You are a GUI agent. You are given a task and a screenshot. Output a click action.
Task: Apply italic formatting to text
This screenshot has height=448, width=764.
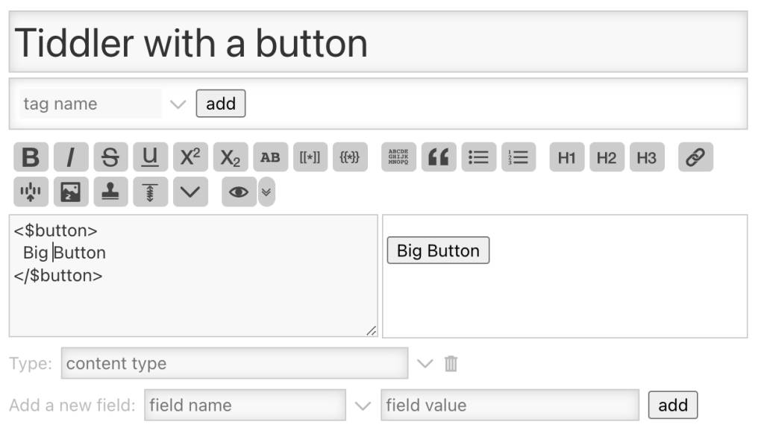pyautogui.click(x=71, y=157)
